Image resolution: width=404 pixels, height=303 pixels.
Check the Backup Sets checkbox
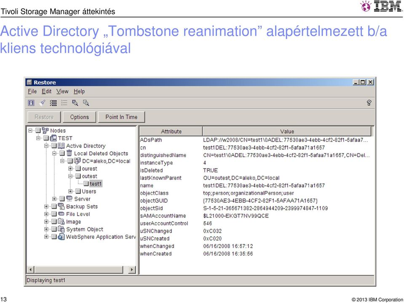pyautogui.click(x=54, y=206)
